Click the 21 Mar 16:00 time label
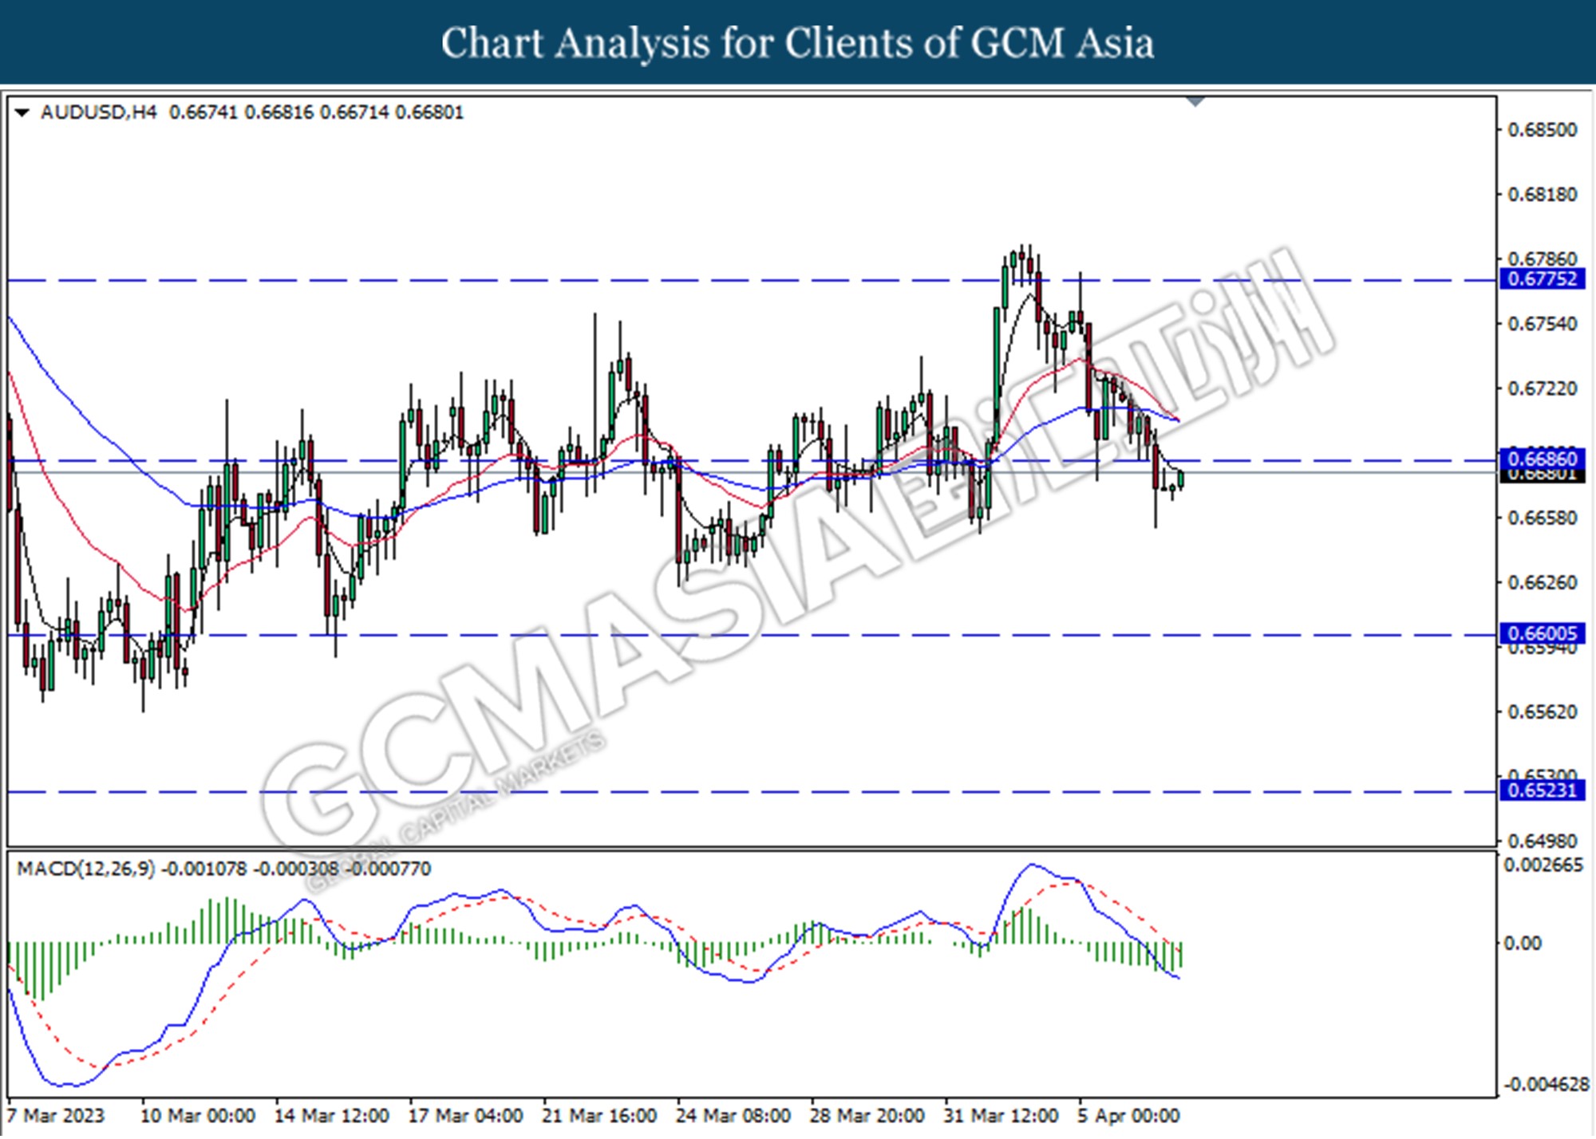 (599, 1115)
